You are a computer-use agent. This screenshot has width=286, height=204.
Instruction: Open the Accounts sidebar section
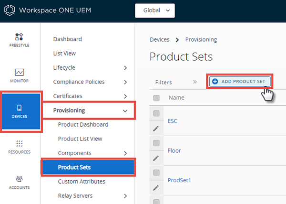[x=19, y=183]
